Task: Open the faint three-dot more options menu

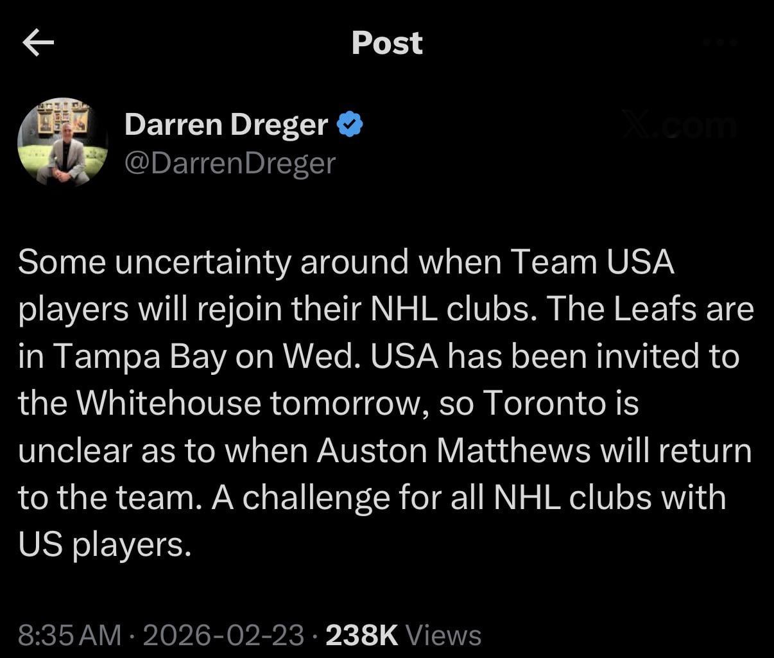Action: pyautogui.click(x=721, y=42)
